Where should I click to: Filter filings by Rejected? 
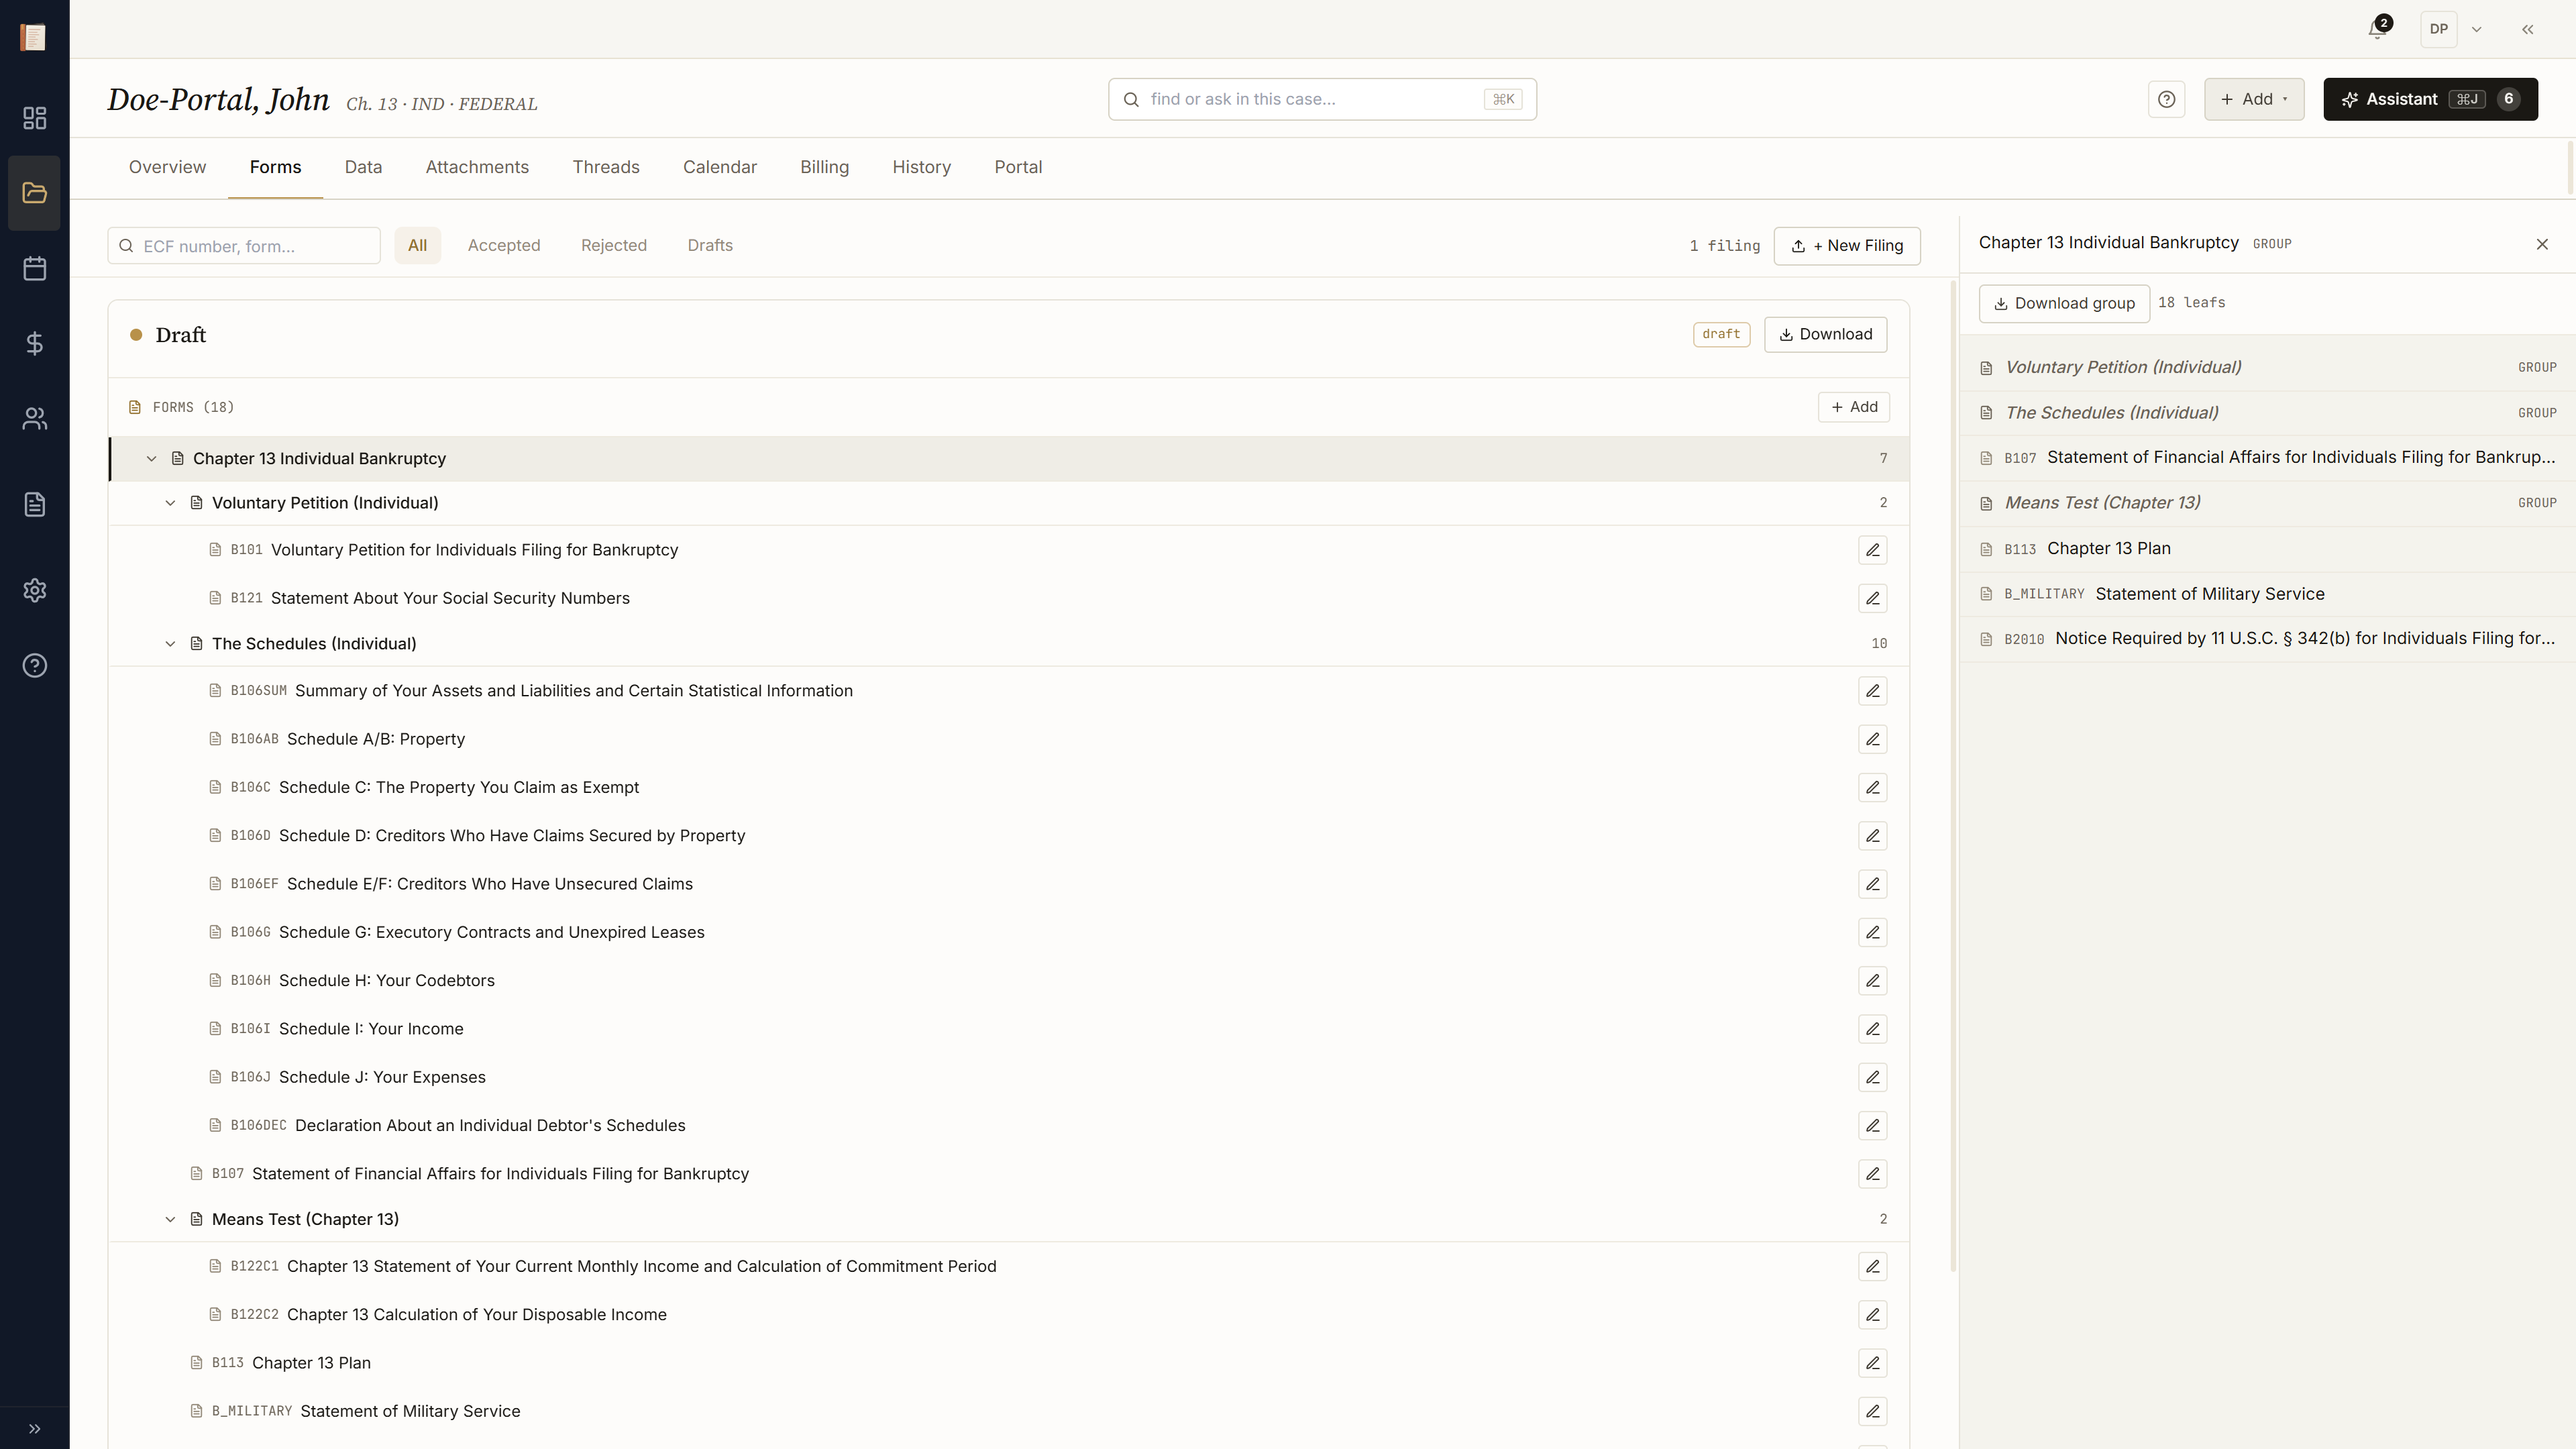pyautogui.click(x=614, y=245)
